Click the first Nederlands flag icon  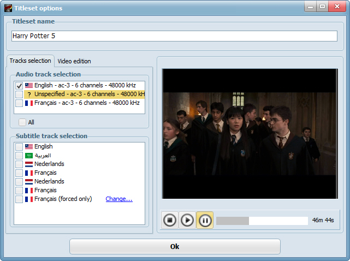[x=29, y=164]
